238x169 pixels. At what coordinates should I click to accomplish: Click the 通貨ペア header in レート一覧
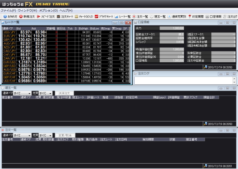(9, 29)
